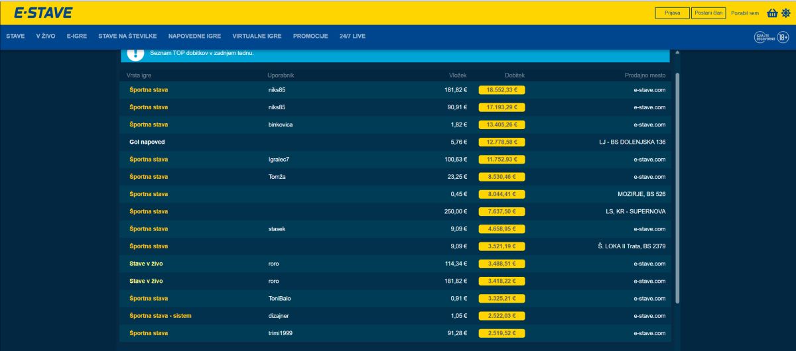Image resolution: width=796 pixels, height=351 pixels.
Task: Click the Športna stava - sistem entry
Action: tap(161, 316)
